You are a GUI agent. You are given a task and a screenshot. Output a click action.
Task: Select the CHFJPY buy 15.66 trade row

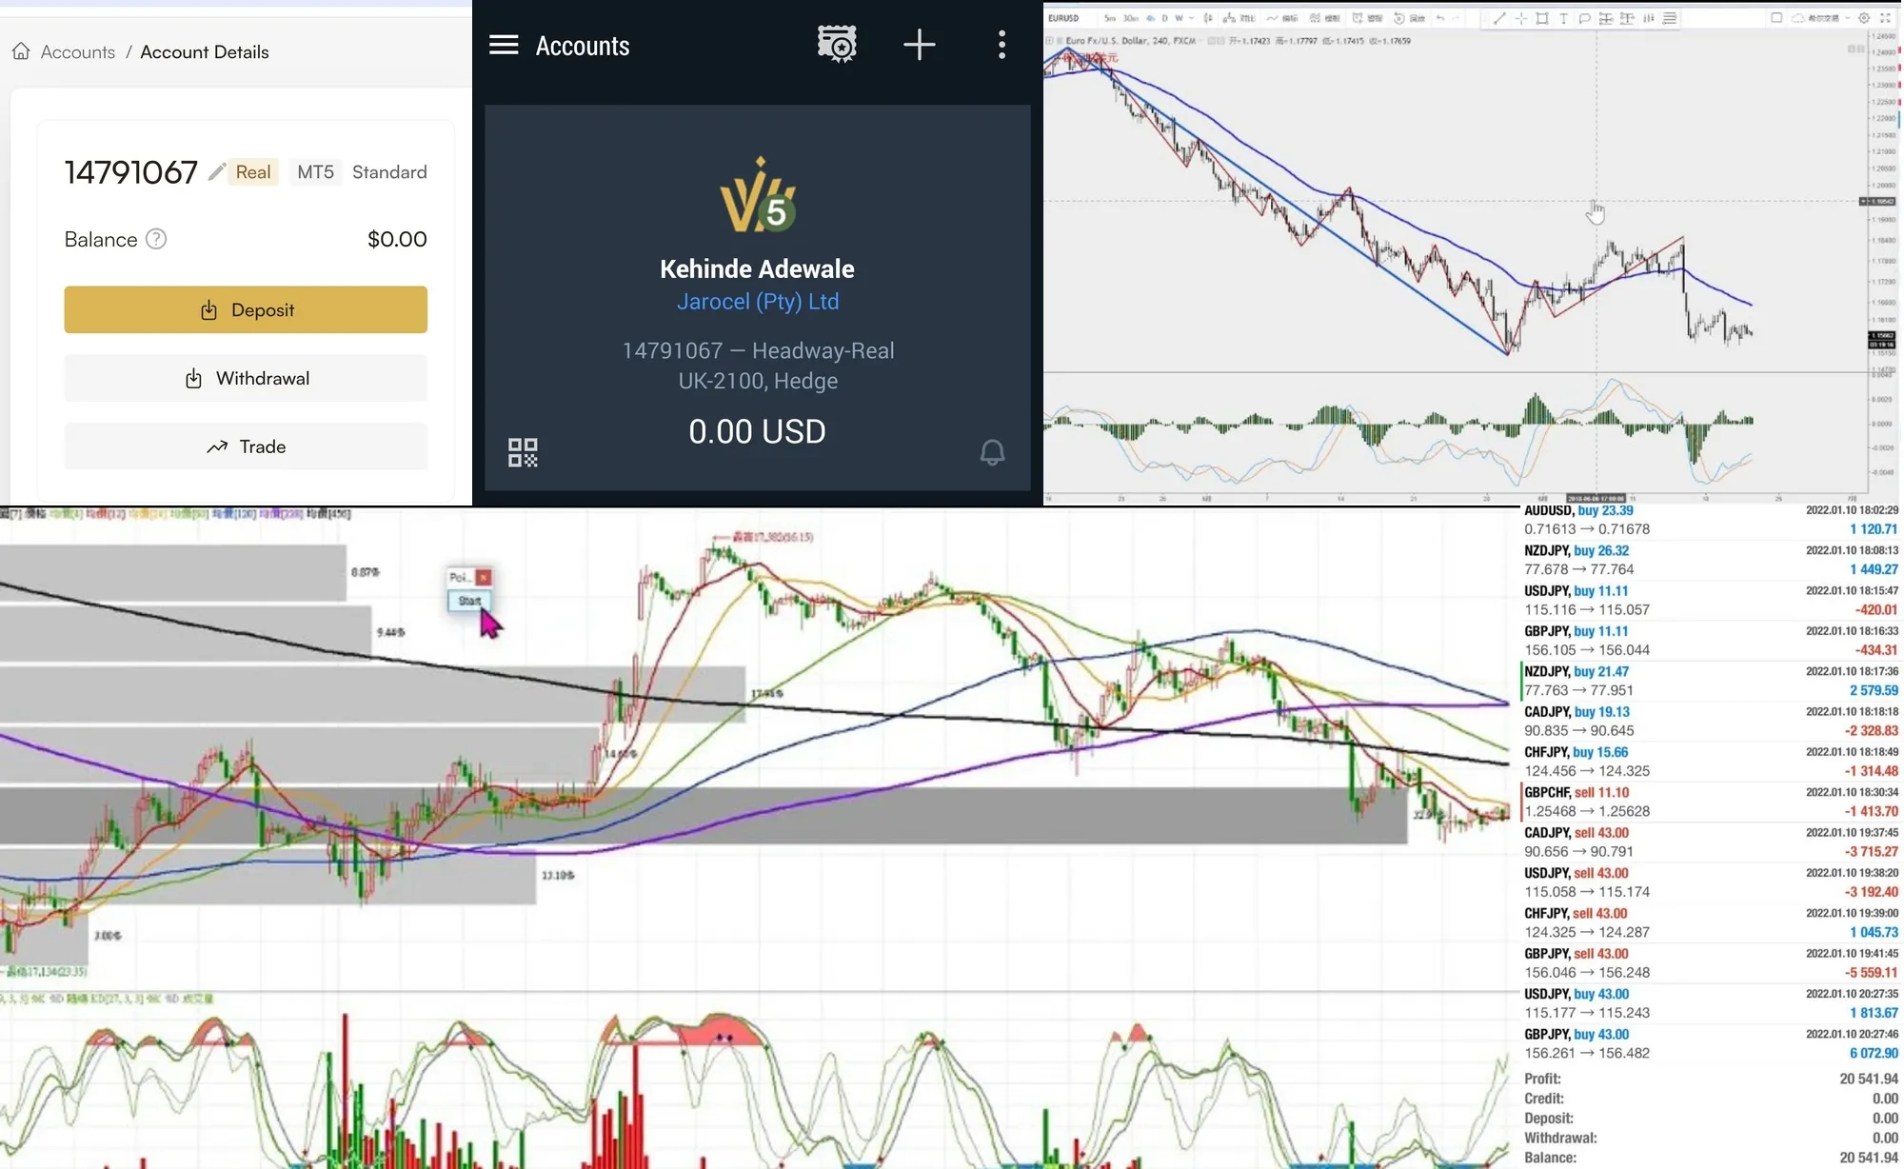coord(1711,762)
